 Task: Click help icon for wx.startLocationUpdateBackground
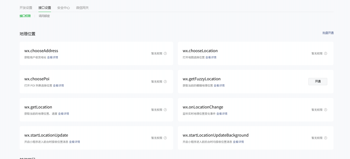click(x=326, y=138)
